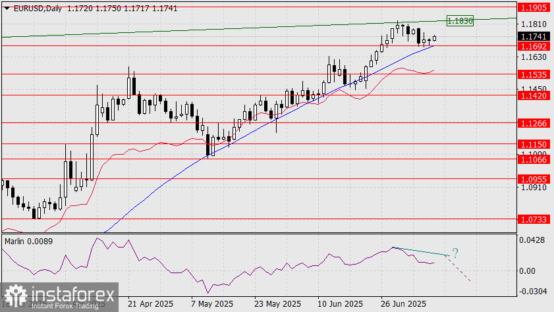This screenshot has width=554, height=312.
Task: Click the 1.0910 price axis value
Action: click(534, 188)
